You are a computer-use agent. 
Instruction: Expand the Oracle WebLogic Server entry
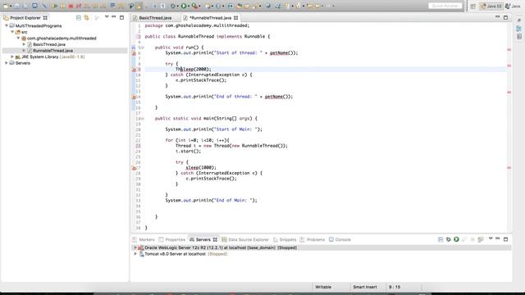click(x=135, y=247)
